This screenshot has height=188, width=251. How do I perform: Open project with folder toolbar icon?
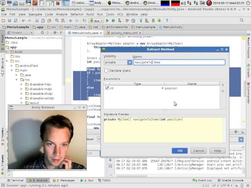click(x=4, y=21)
